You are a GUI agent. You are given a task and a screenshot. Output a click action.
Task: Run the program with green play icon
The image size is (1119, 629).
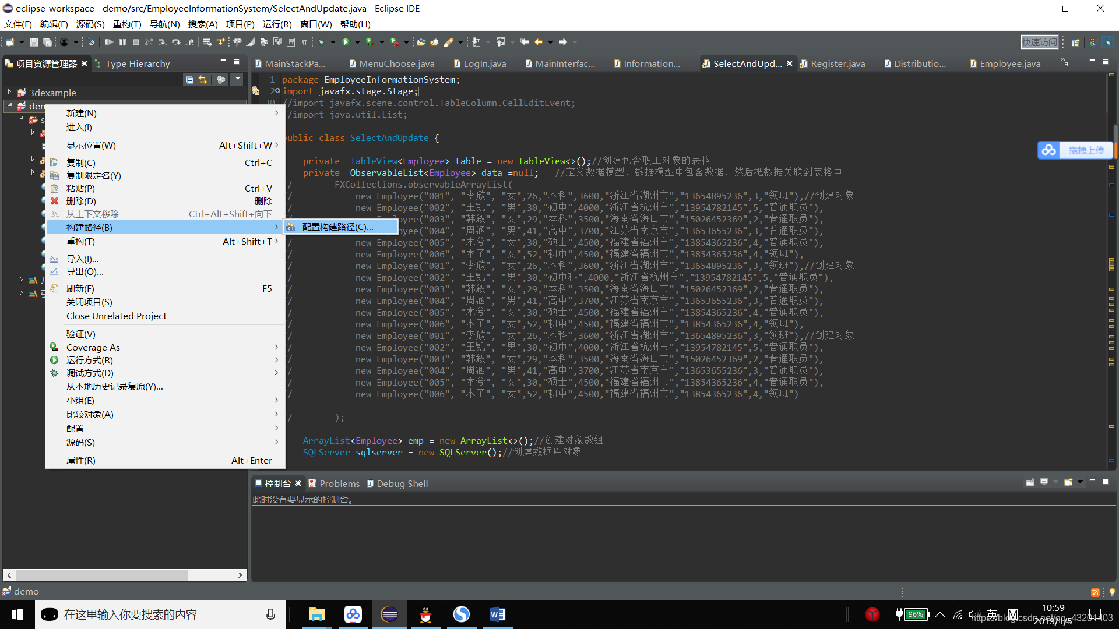pos(346,42)
